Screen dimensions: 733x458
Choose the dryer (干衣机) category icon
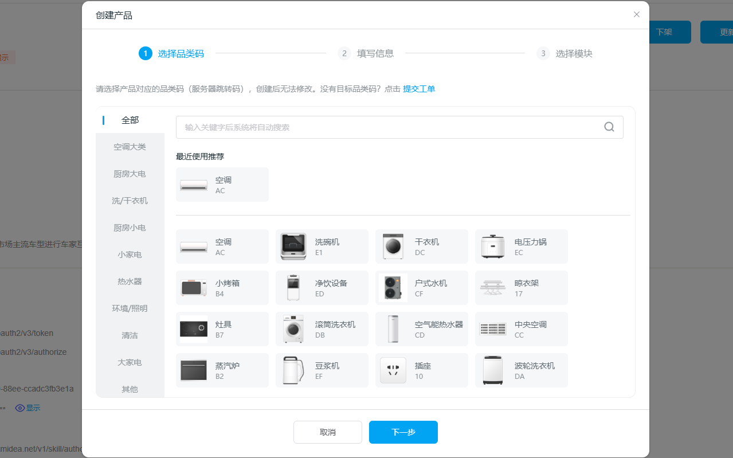[x=393, y=246]
